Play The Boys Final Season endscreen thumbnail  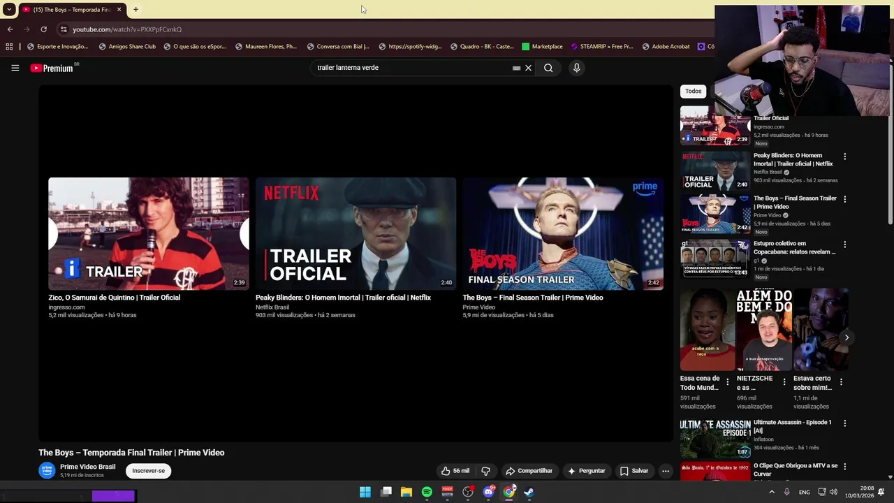[563, 233]
